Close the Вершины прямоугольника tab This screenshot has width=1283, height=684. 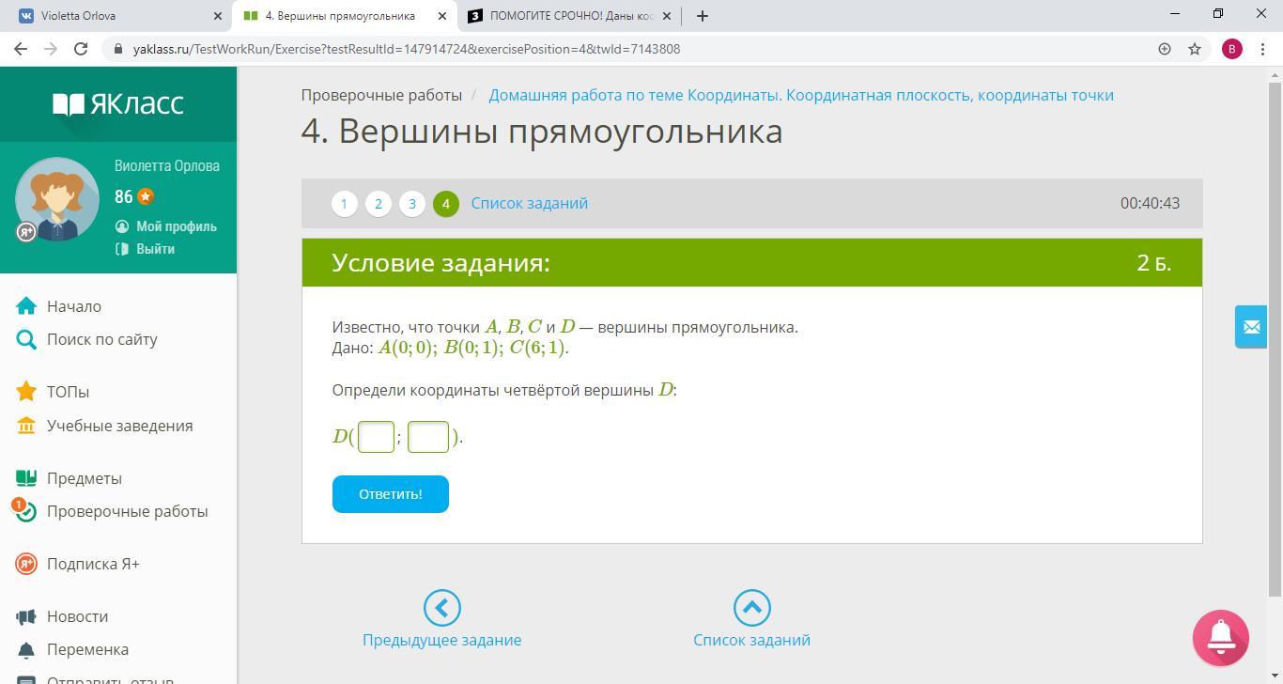(x=441, y=16)
